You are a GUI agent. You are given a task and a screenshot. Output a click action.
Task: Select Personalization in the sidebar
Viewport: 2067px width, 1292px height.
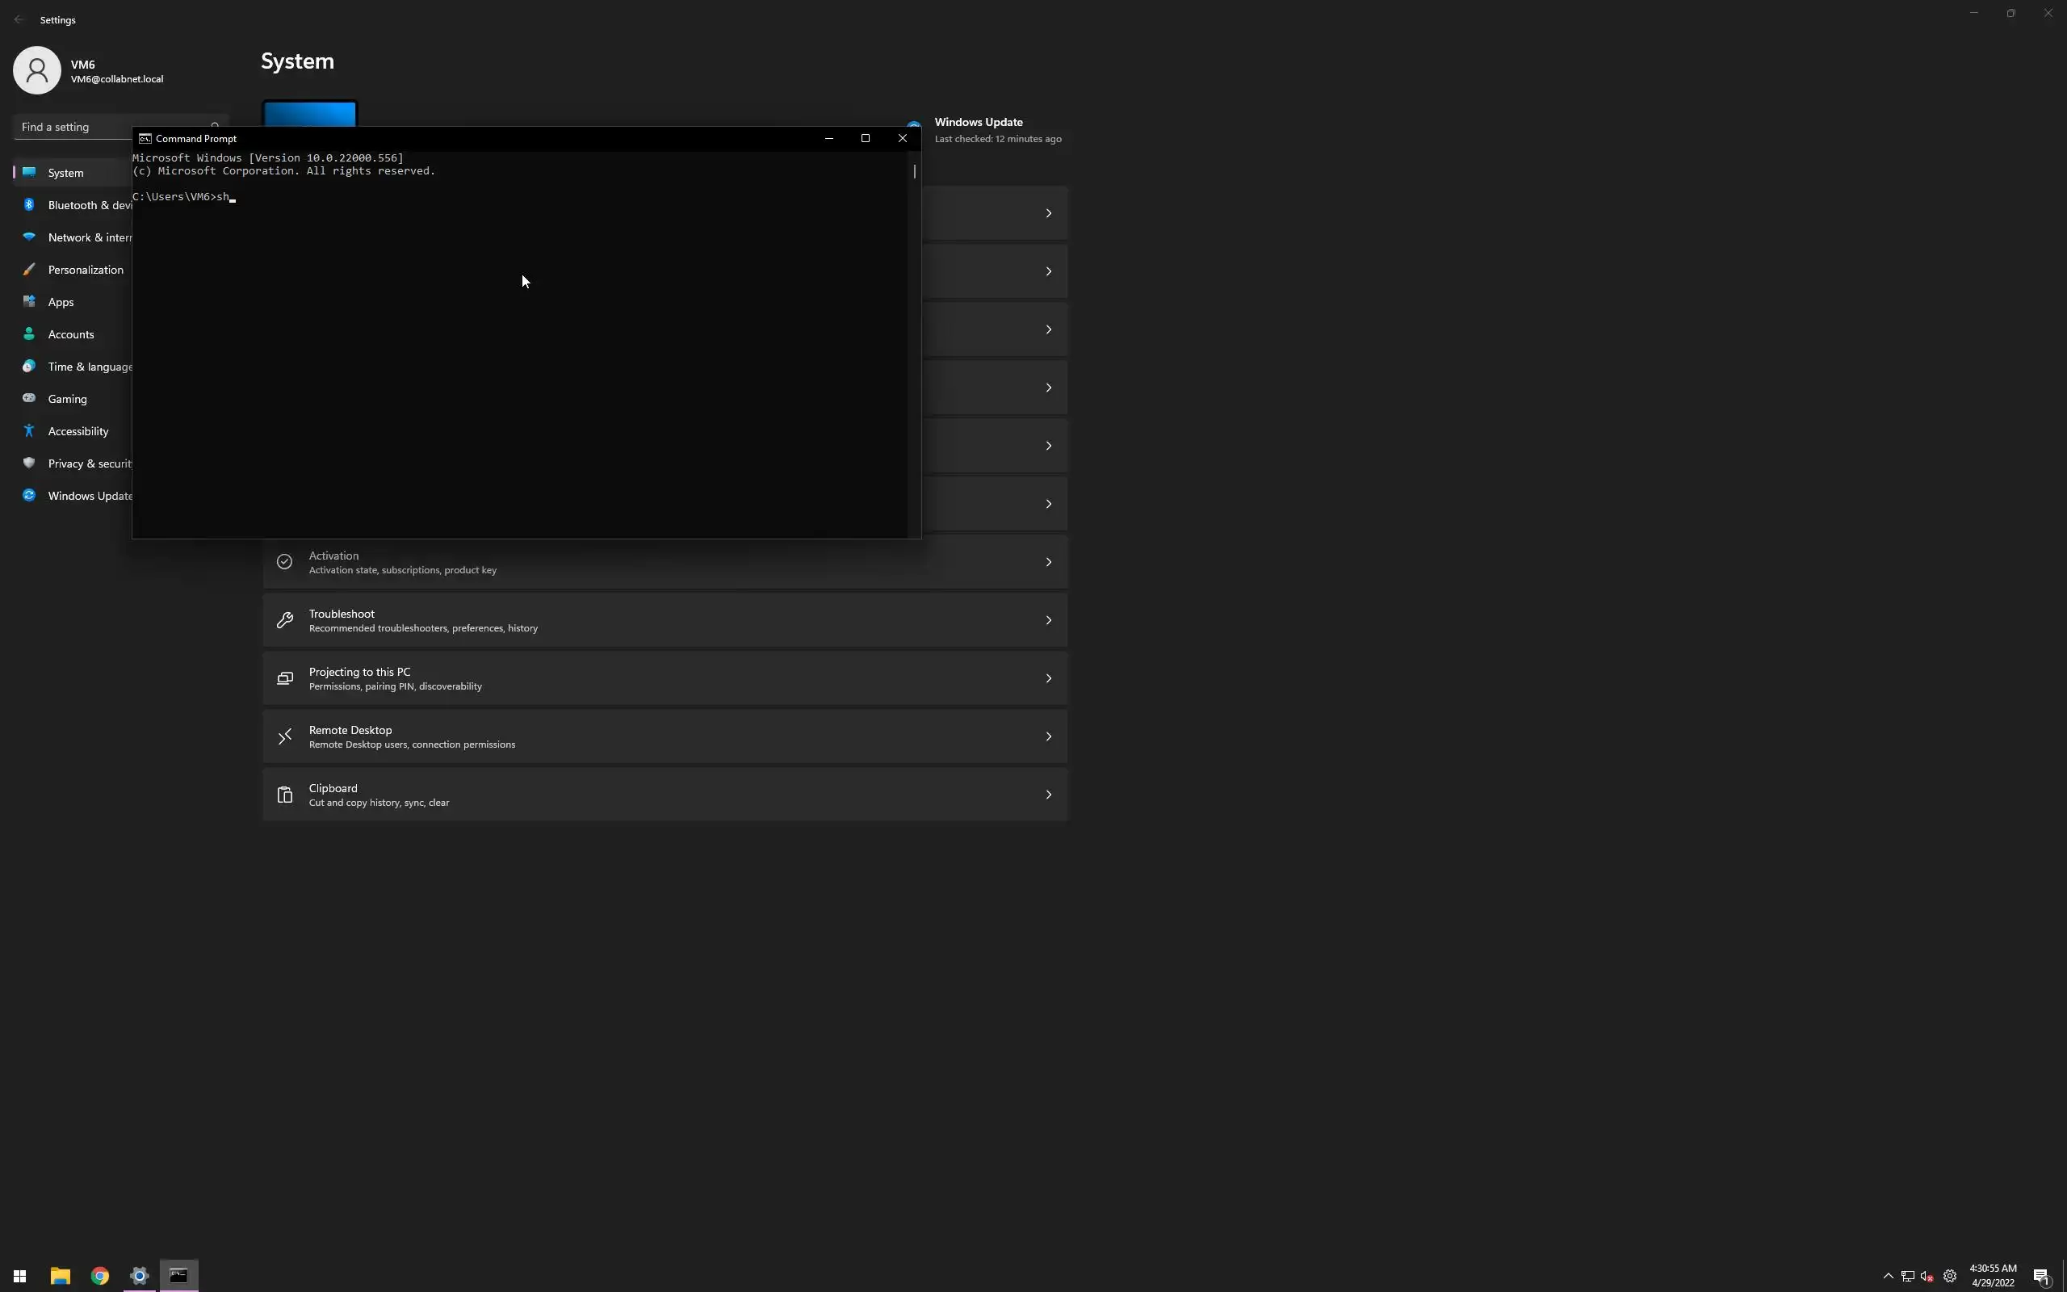coord(86,270)
